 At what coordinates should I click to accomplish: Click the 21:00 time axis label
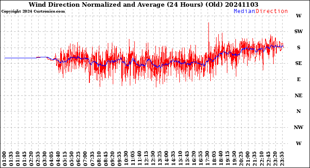(x=248, y=159)
